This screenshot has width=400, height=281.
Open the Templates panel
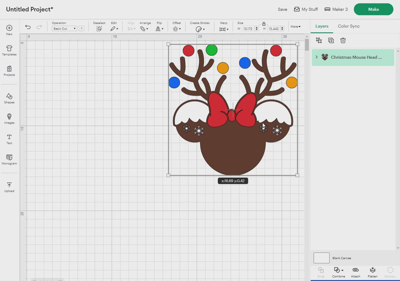[9, 50]
